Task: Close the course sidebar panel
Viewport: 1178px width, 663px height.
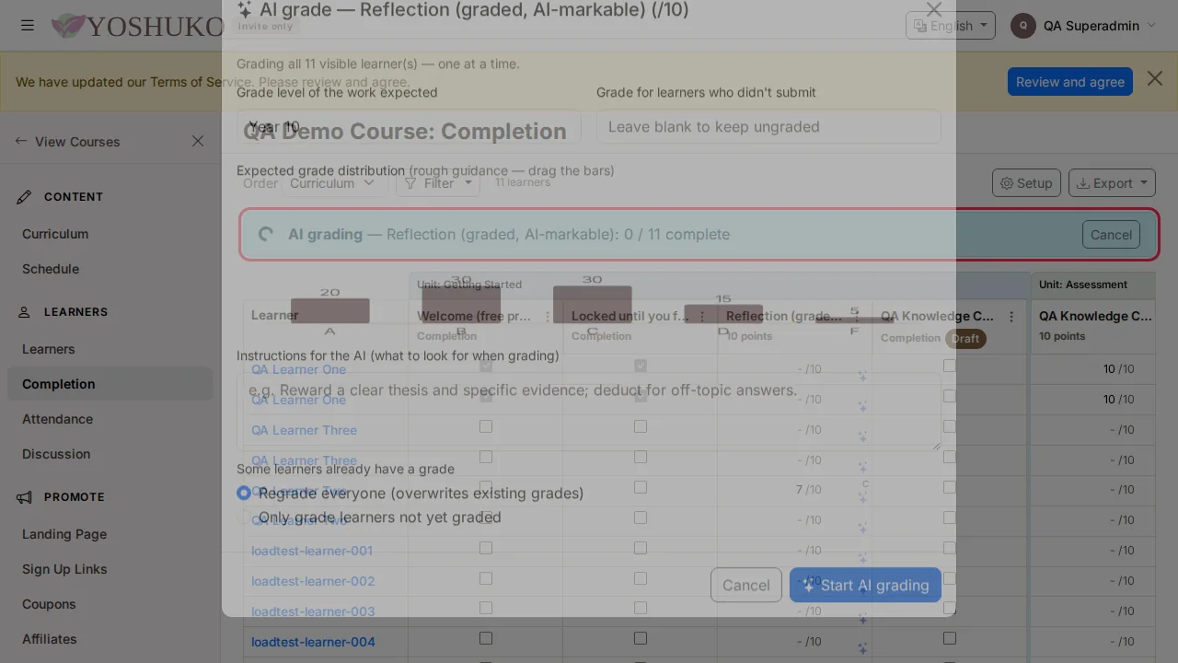Action: pos(198,141)
